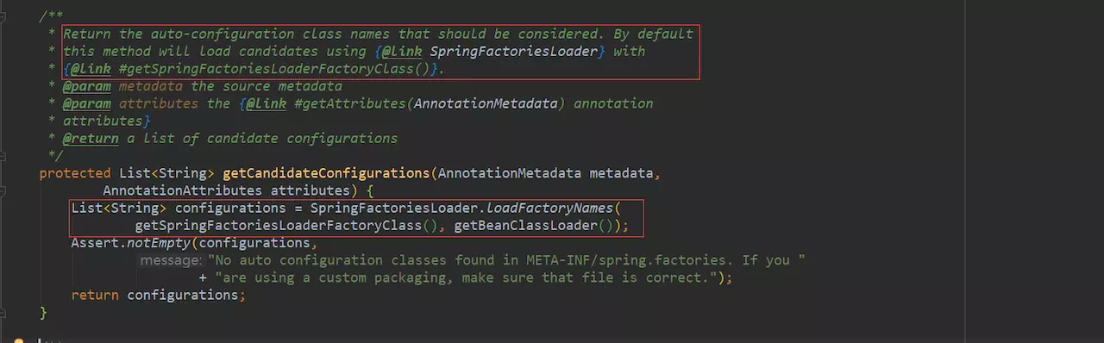Open the #getAttributes(AnnotationMetadata) Javadoc link
This screenshot has width=1104, height=343.
click(430, 103)
